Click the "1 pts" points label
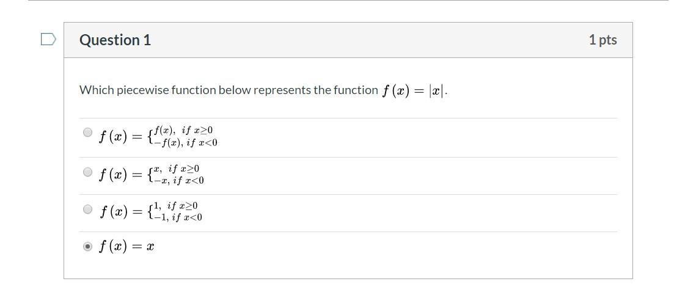685x295 pixels. (603, 40)
